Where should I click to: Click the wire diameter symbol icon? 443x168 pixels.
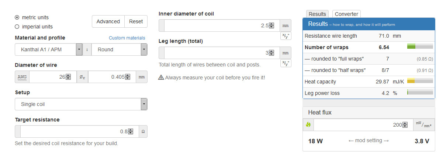(82, 77)
